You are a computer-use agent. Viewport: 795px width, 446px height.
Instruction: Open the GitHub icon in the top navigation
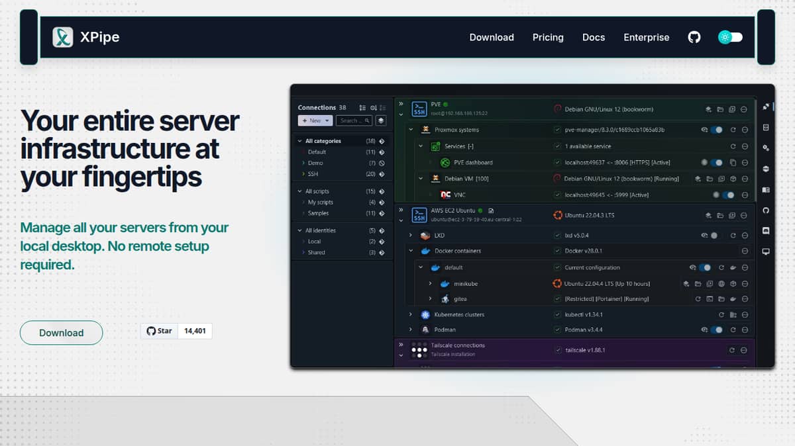694,37
